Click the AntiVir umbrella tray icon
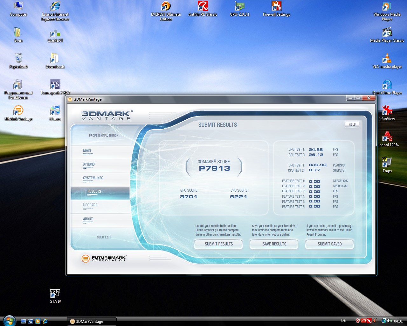This screenshot has width=407, height=326. [x=369, y=321]
